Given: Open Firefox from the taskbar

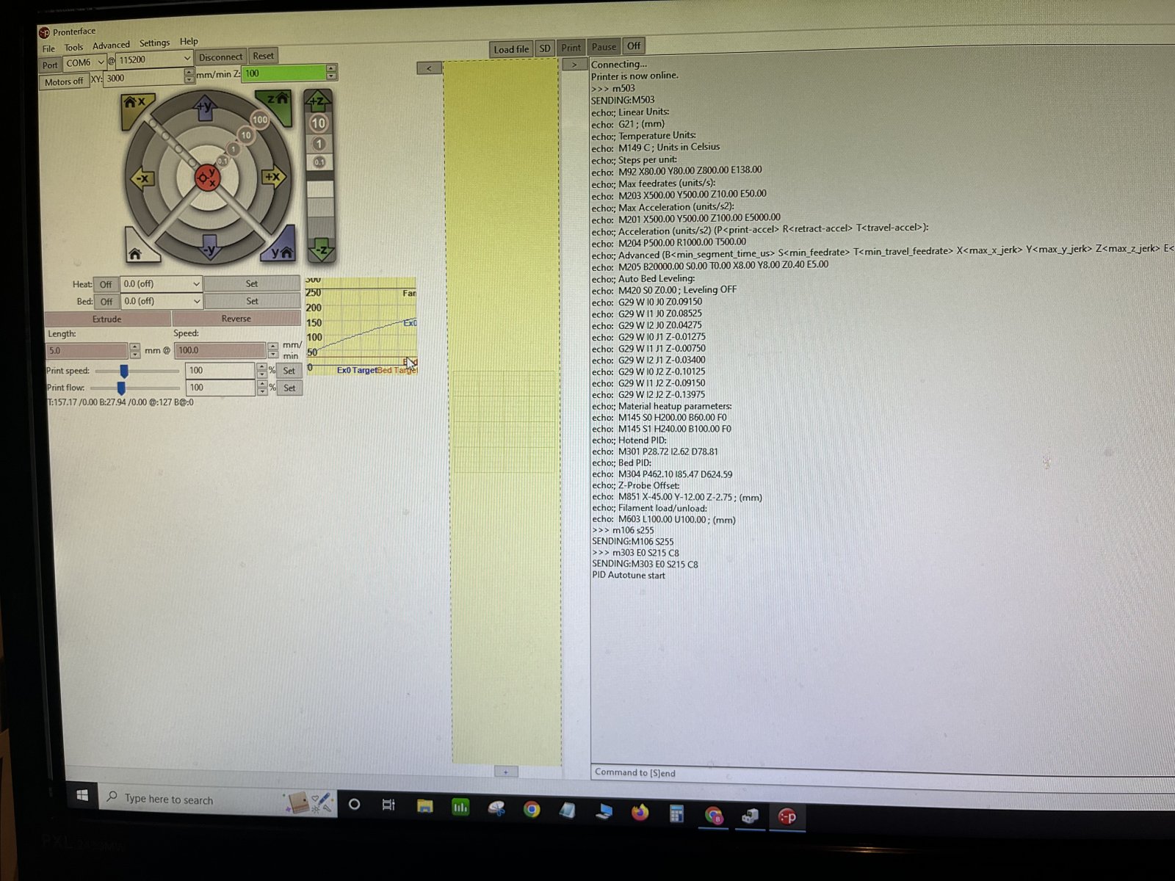Looking at the screenshot, I should [640, 812].
